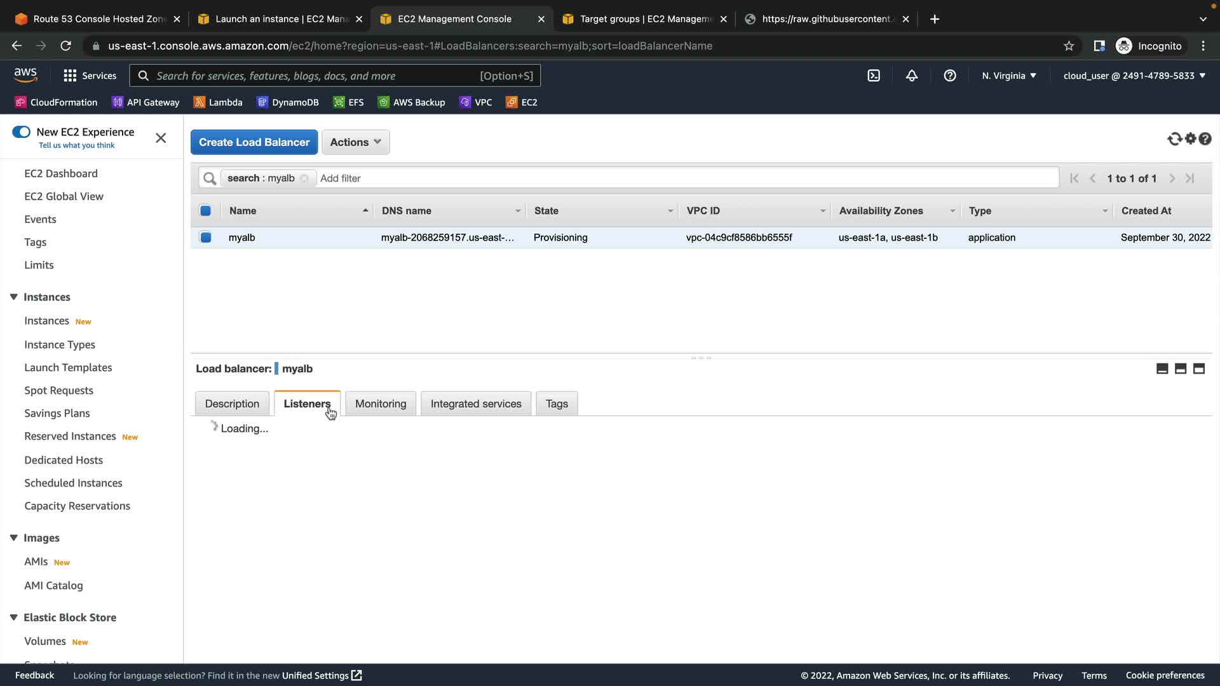The image size is (1220, 686).
Task: Uncheck the myalb row checkbox
Action: (x=206, y=238)
